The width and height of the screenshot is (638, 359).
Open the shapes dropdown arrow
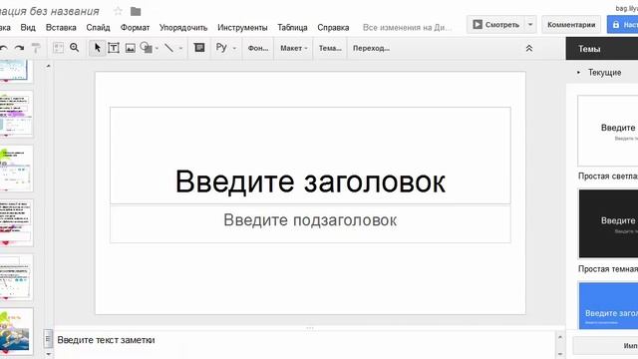(x=158, y=49)
